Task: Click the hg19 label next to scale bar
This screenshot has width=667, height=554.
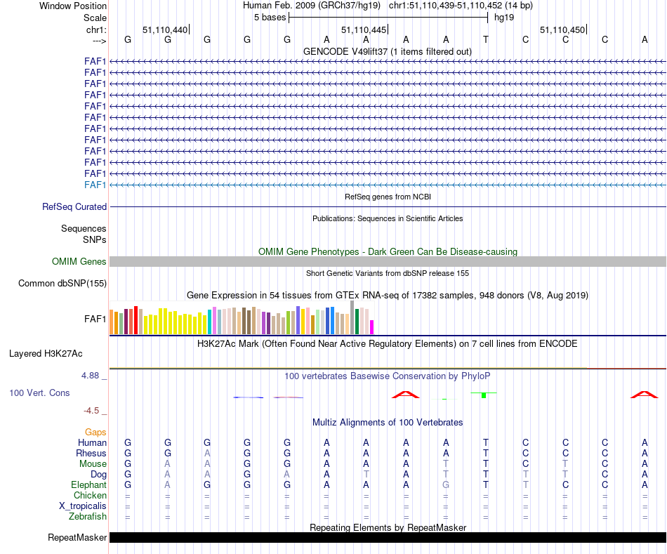Action: [504, 18]
